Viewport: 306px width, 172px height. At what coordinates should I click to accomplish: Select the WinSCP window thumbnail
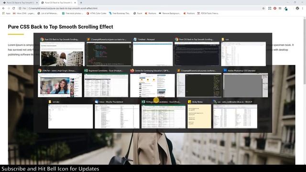click(x=235, y=117)
